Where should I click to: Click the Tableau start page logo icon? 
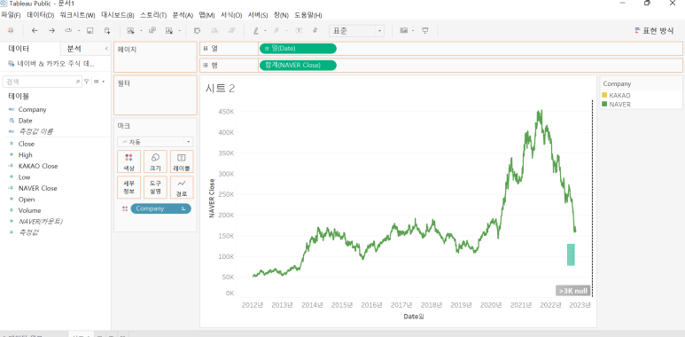[x=11, y=31]
